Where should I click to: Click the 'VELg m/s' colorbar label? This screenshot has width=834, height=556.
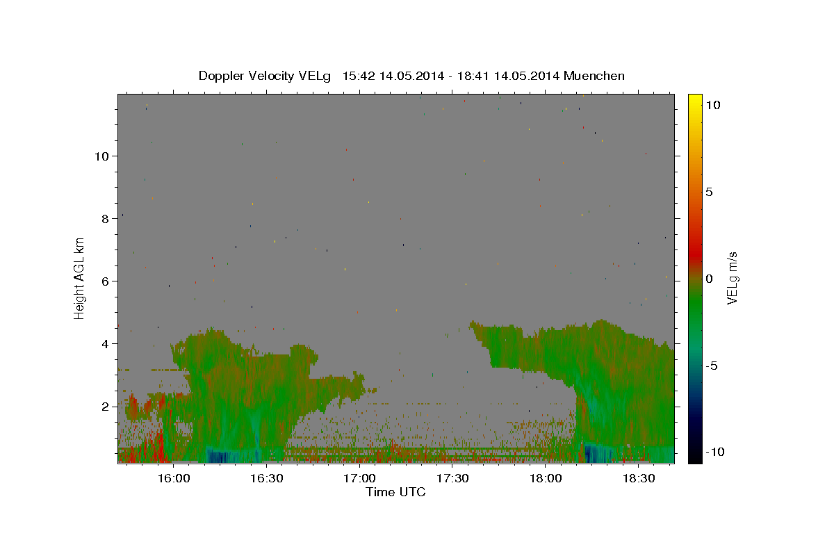(732, 279)
